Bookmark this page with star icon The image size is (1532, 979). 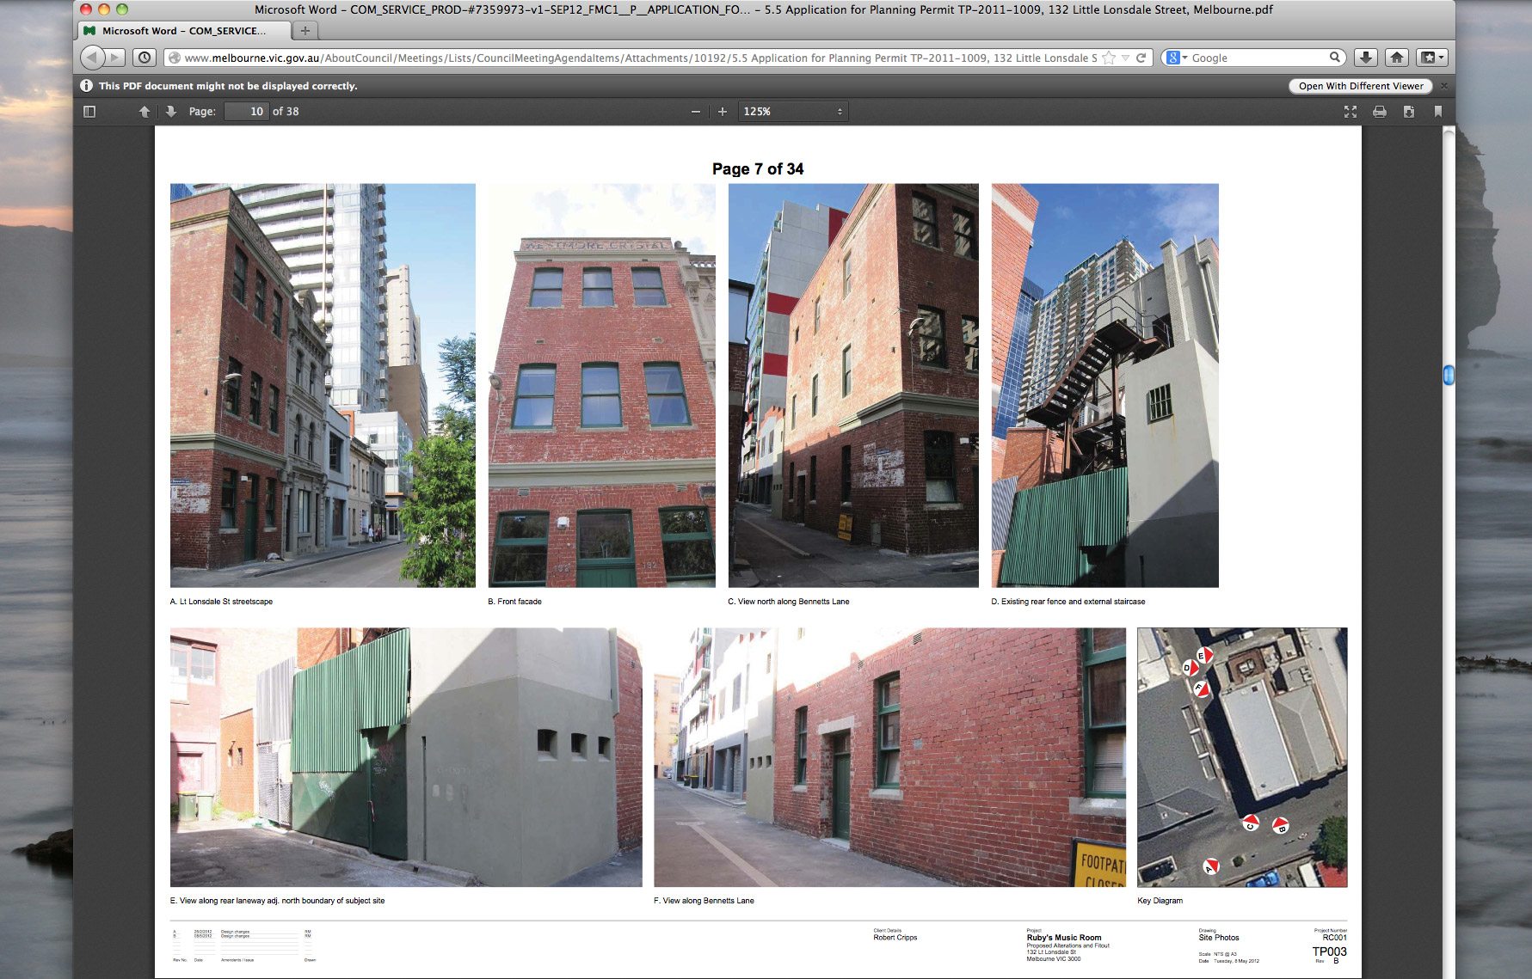(1109, 58)
